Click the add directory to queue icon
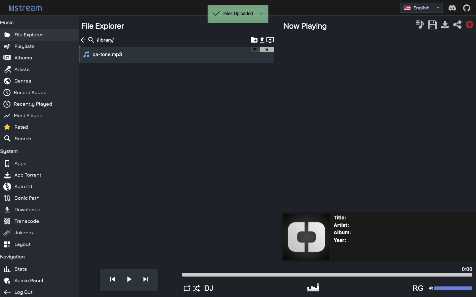 270,40
